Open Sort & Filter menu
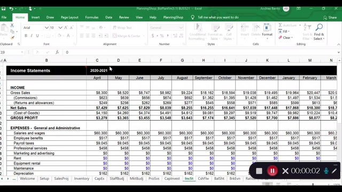Viewport: 342px width, 192px height. [307, 32]
